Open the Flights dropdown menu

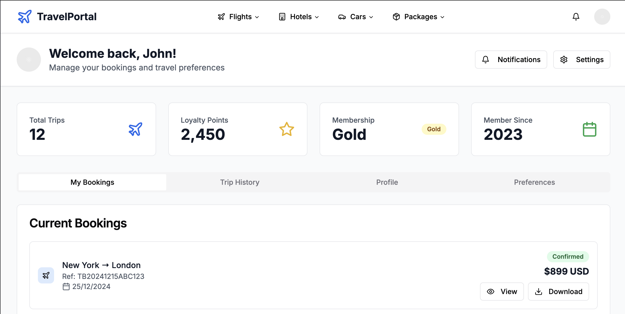[238, 17]
